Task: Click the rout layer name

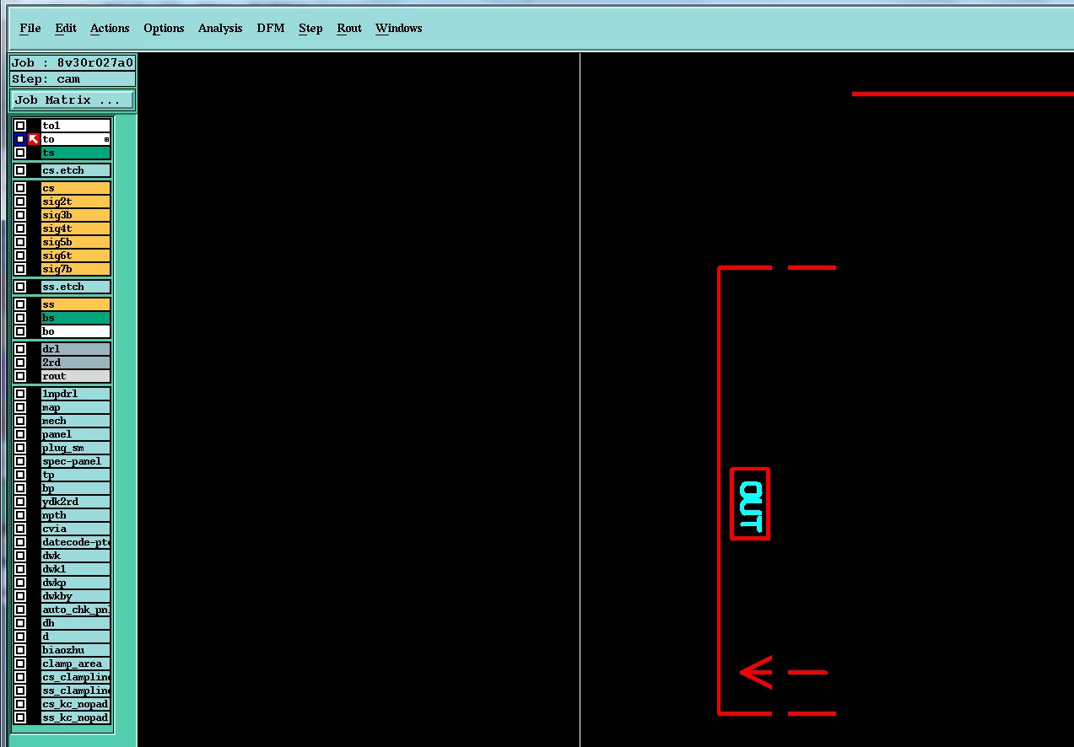Action: pos(76,376)
